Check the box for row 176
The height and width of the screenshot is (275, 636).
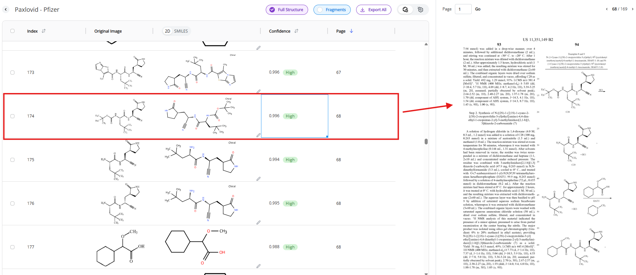point(12,203)
